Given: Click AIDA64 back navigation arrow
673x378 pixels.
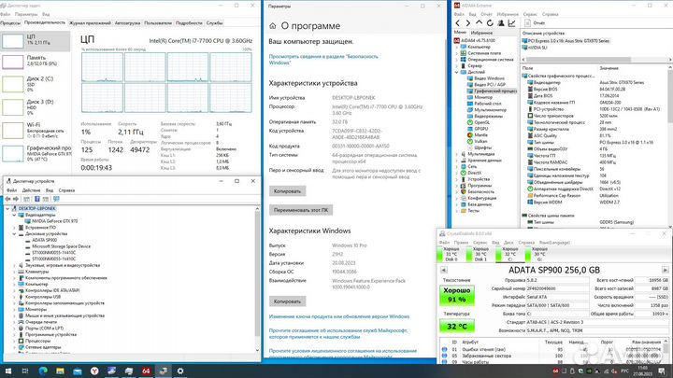Looking at the screenshot, I should [x=457, y=23].
